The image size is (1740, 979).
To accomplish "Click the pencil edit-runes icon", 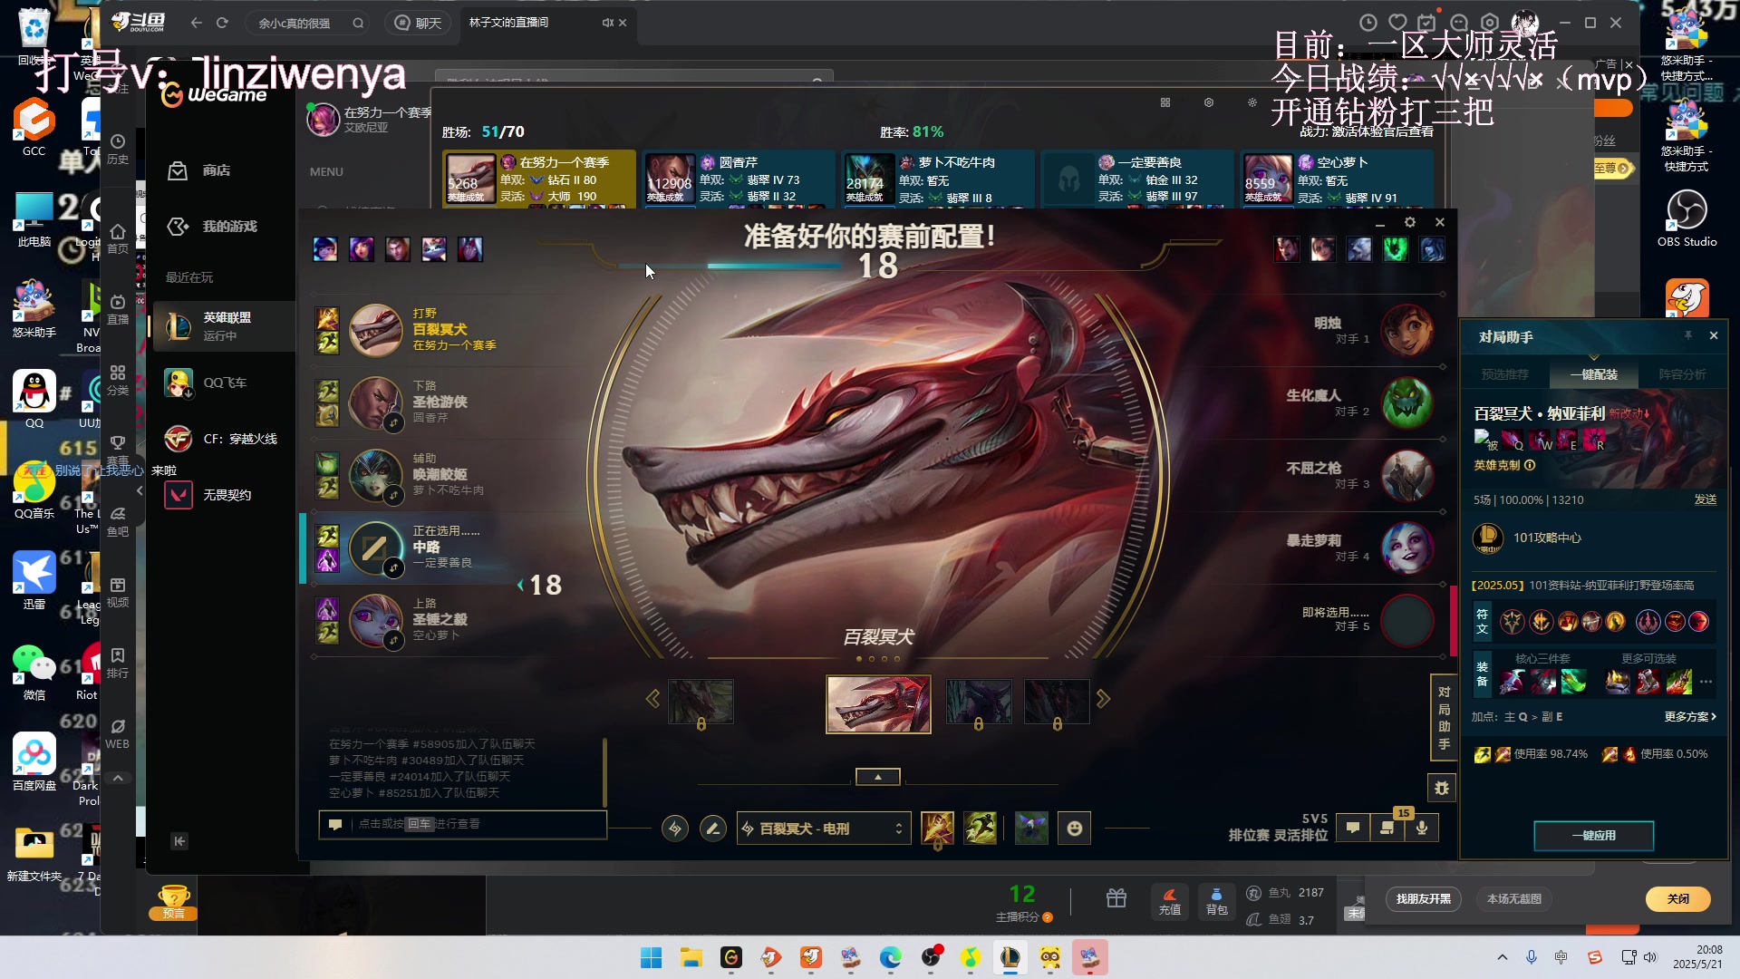I will click(713, 829).
